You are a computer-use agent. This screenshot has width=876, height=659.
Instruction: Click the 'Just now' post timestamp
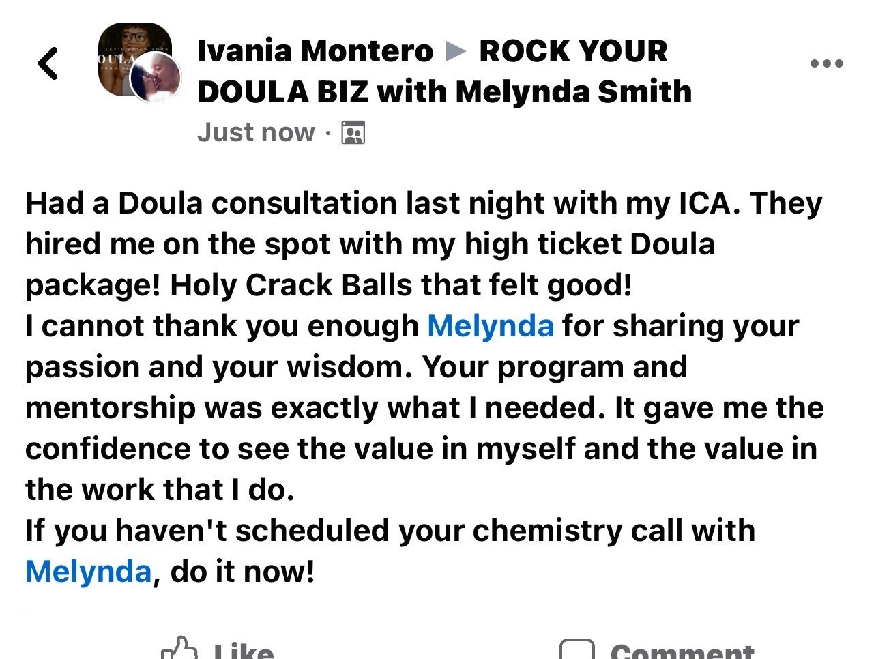(x=256, y=132)
